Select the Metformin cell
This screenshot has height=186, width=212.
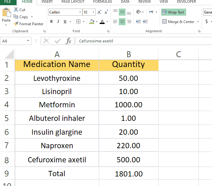click(57, 105)
